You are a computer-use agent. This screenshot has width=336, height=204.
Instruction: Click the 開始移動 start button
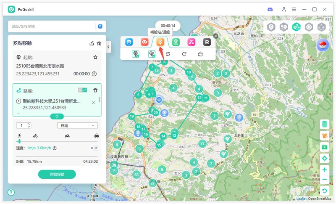pyautogui.click(x=57, y=174)
